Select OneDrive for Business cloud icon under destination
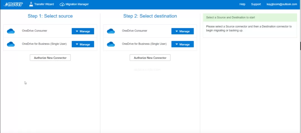301x133 pixels. click(x=111, y=44)
